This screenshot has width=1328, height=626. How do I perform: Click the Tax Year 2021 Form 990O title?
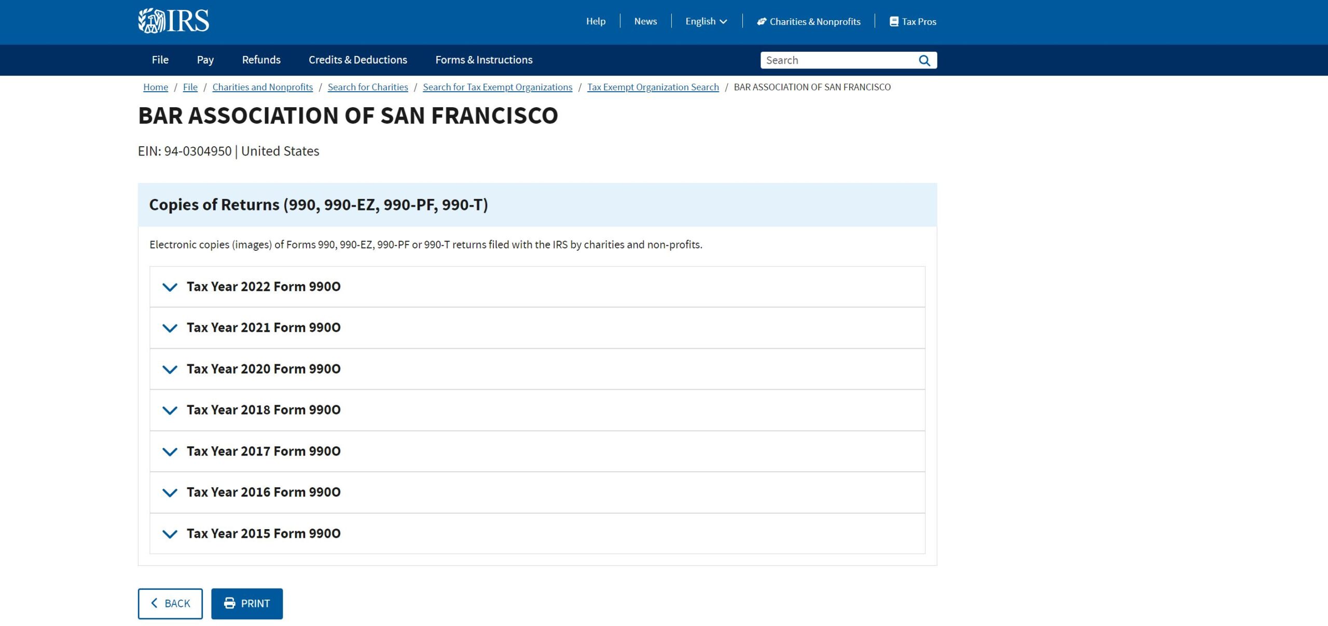pyautogui.click(x=264, y=328)
